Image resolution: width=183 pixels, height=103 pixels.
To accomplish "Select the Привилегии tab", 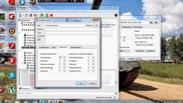I will [63, 47].
